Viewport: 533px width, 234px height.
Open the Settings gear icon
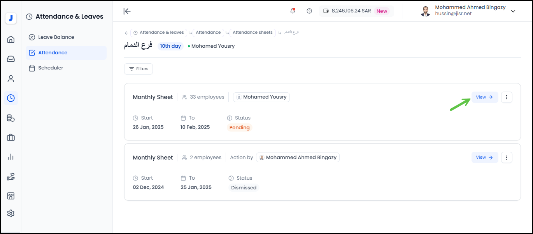pos(11,213)
